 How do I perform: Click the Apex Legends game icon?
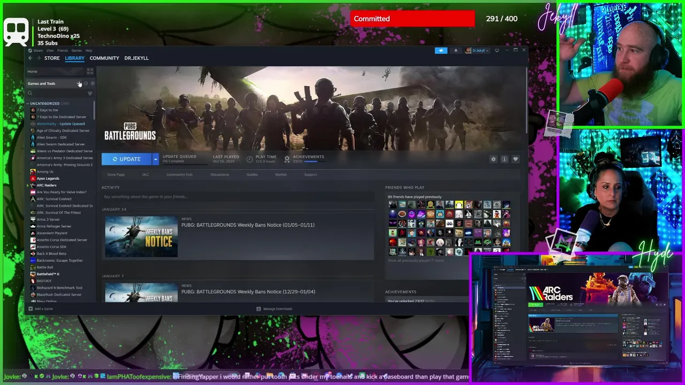click(33, 179)
